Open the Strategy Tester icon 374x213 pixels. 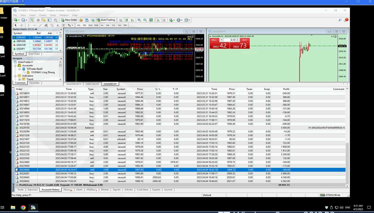pyautogui.click(x=55, y=20)
